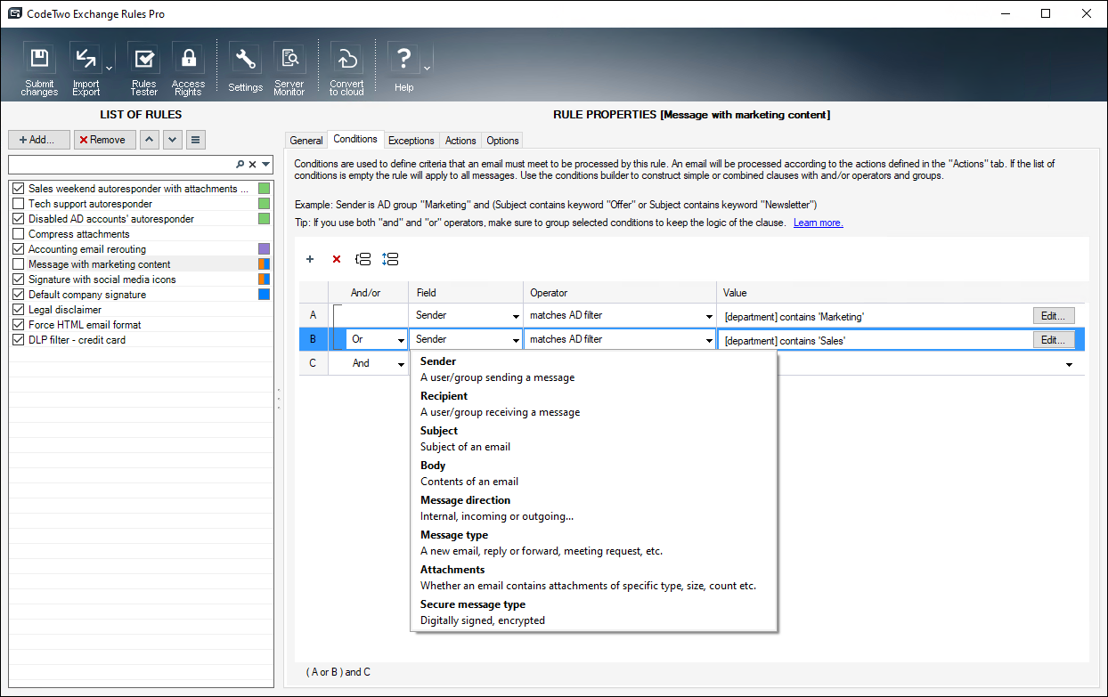Image resolution: width=1108 pixels, height=697 pixels.
Task: Select the condition row header C
Action: coord(313,363)
